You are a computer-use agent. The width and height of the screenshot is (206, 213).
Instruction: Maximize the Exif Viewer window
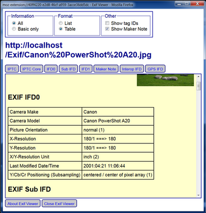coord(187,4)
